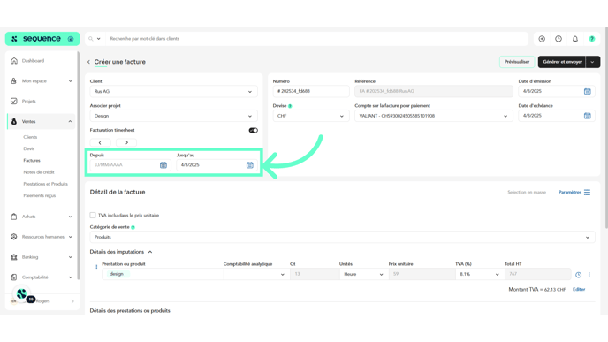Open the Client dropdown showing Rus AG

point(174,92)
